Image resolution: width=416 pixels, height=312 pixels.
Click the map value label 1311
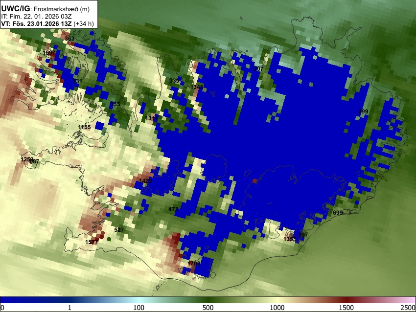(152, 118)
